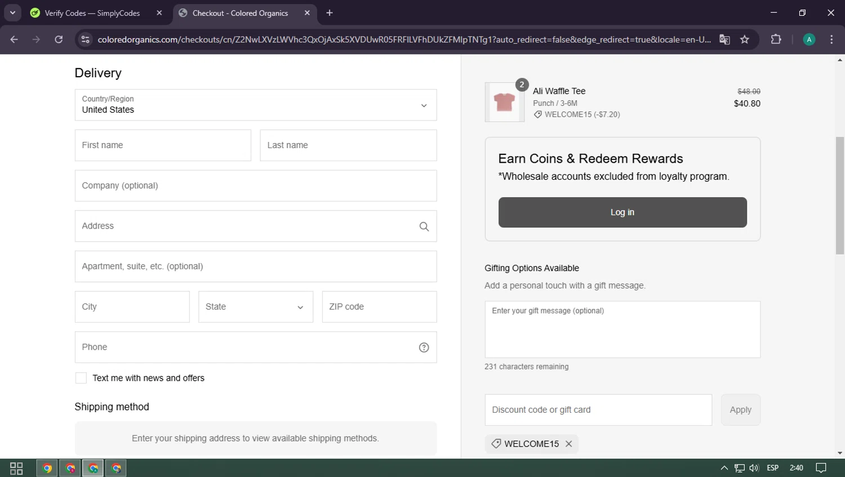Click the Apartment, suite, etc. field

(256, 266)
